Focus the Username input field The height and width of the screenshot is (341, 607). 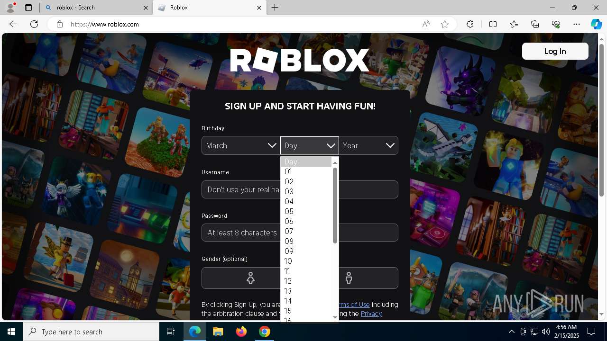300,189
